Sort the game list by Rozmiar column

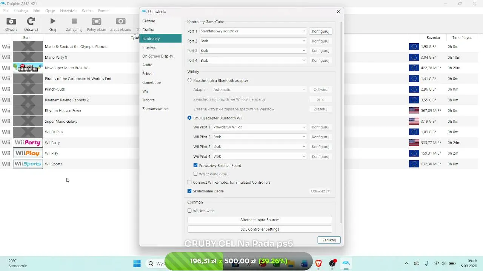coord(434,38)
